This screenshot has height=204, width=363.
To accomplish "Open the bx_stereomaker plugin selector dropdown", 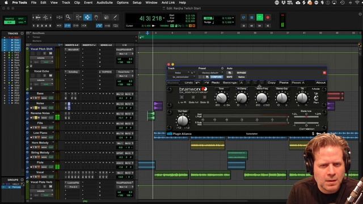I will [x=181, y=77].
